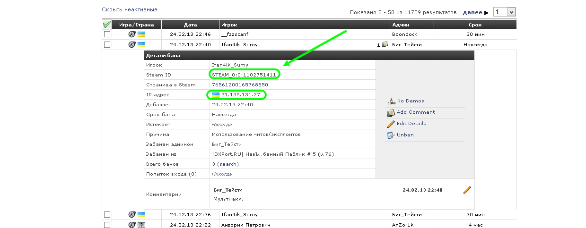Viewport: 586px width, 228px height.
Task: Click player name Анзорик Петрович
Action: click(245, 225)
